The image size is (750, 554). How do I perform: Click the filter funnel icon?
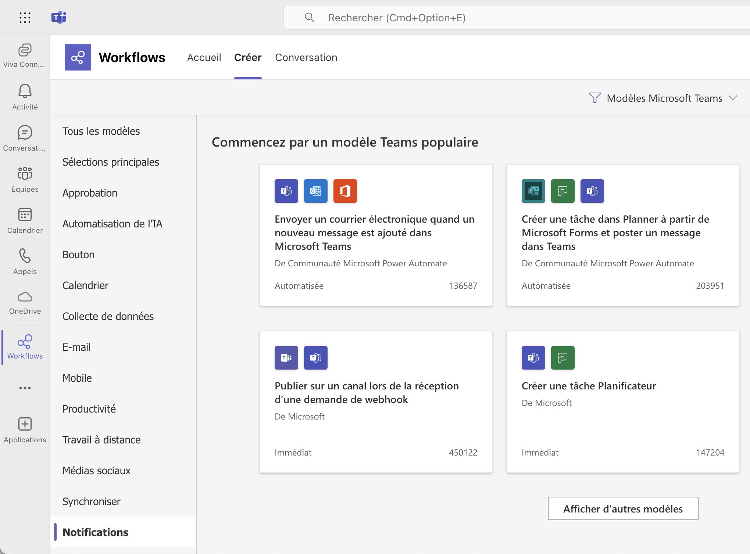(594, 98)
